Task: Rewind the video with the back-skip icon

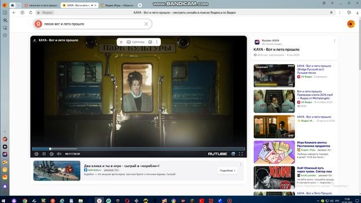Action: tap(36, 154)
